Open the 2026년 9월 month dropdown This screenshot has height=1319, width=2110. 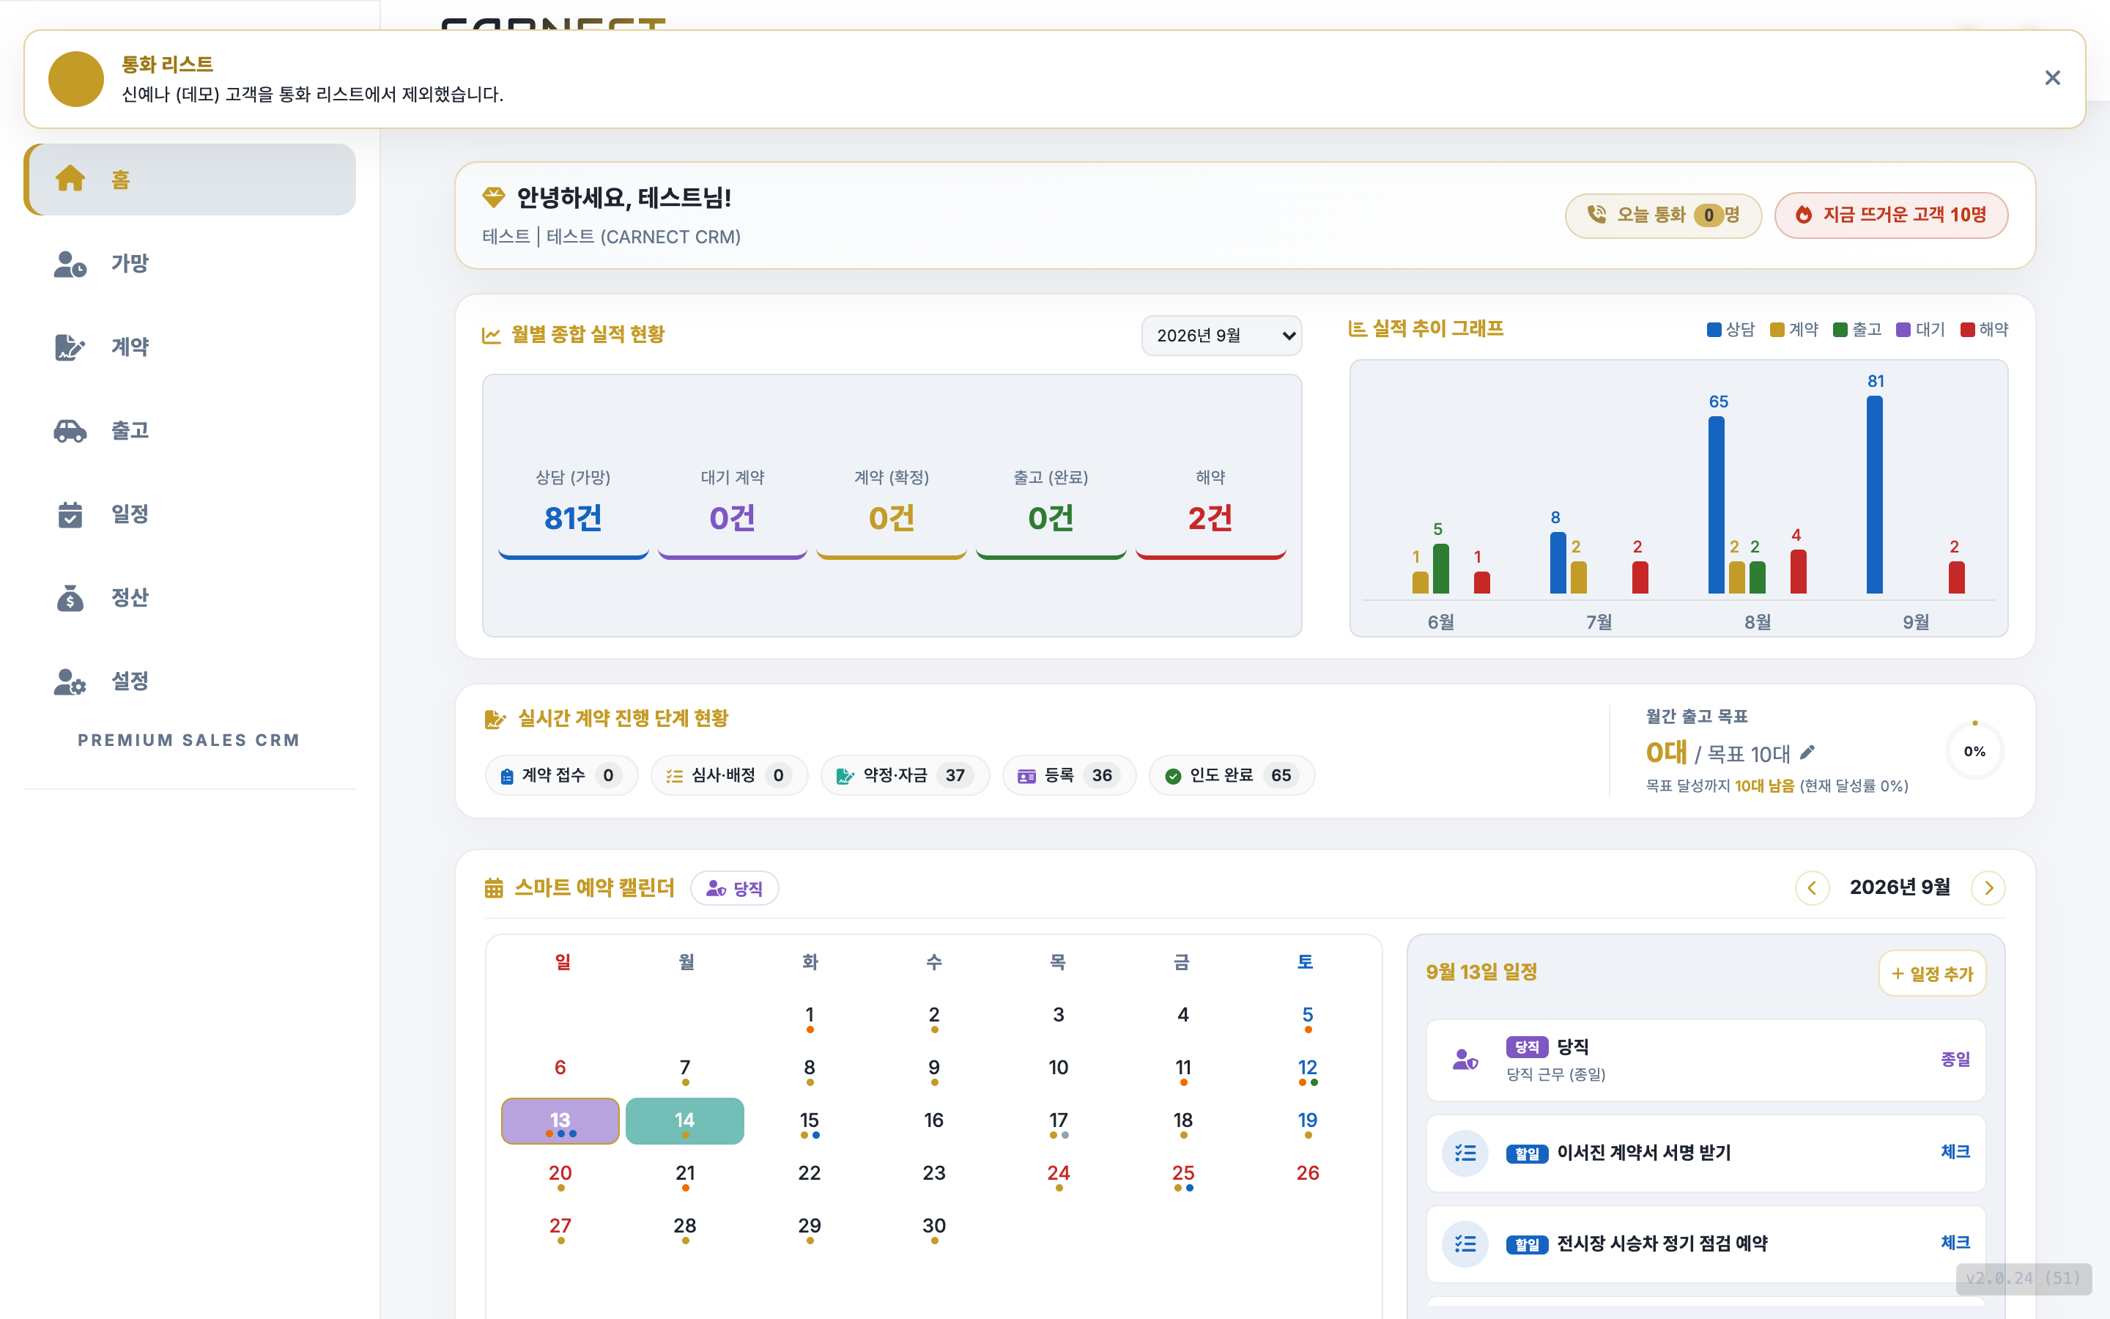1221,336
